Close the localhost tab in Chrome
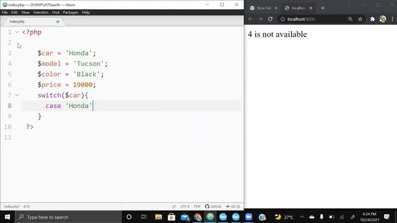Image resolution: width=397 pixels, height=223 pixels. click(311, 8)
